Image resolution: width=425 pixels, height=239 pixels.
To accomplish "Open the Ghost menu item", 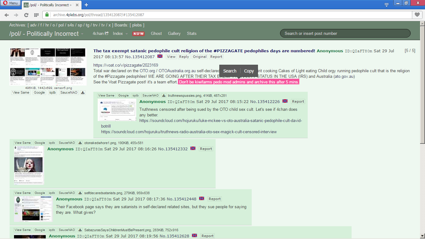I will click(x=156, y=33).
